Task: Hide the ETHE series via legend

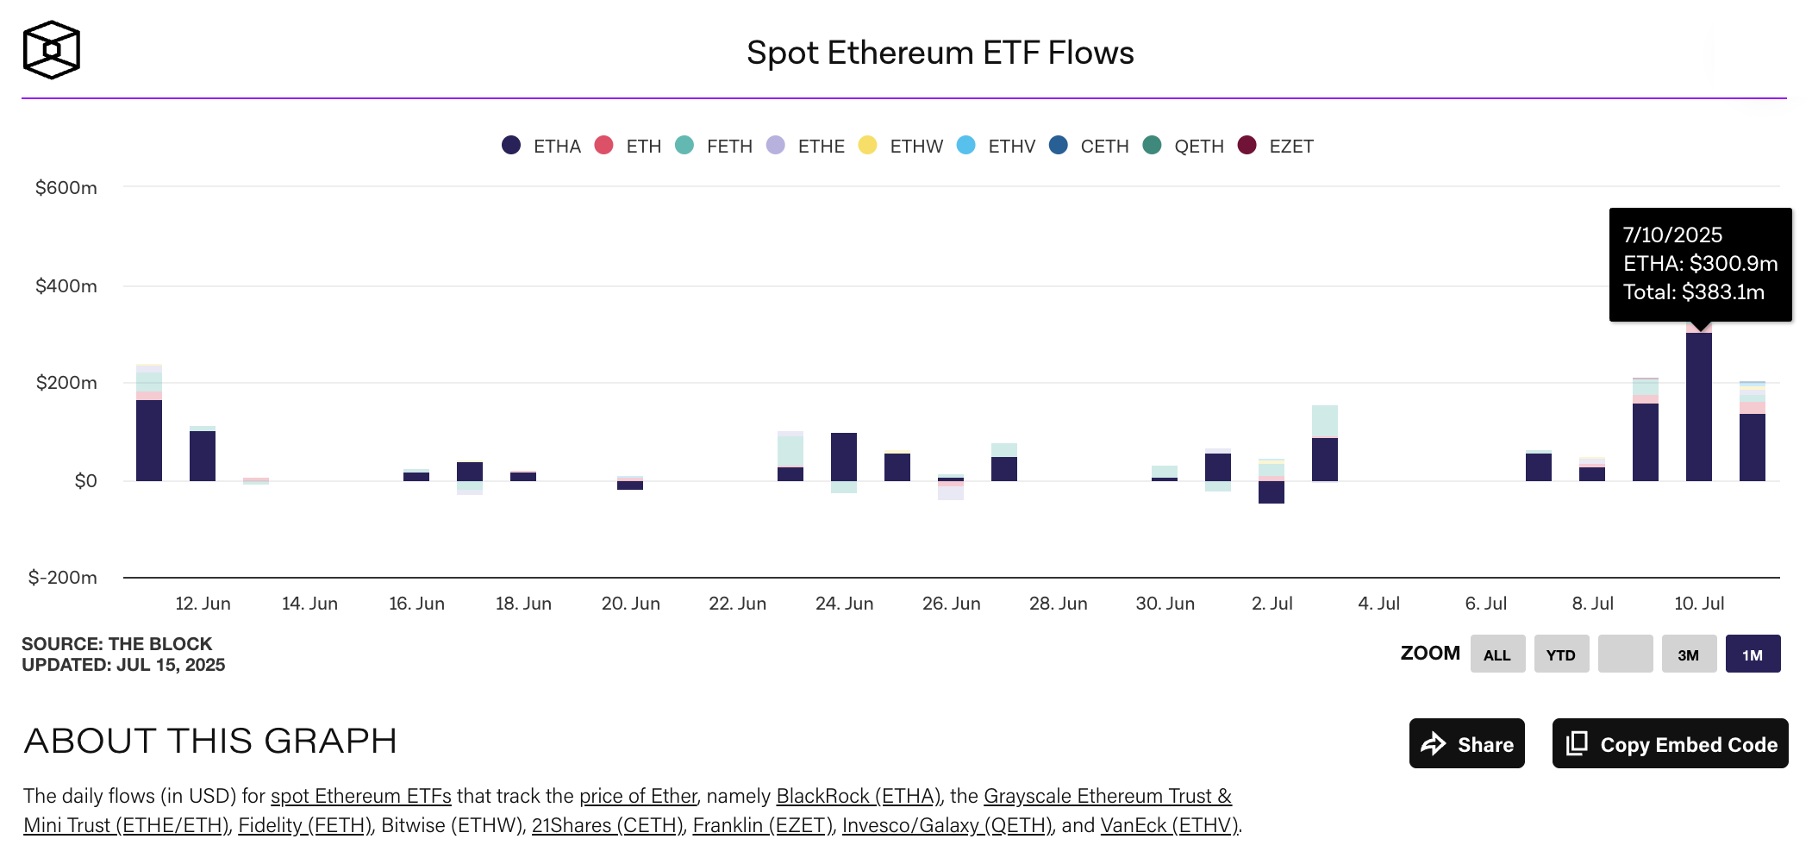Action: 808,146
